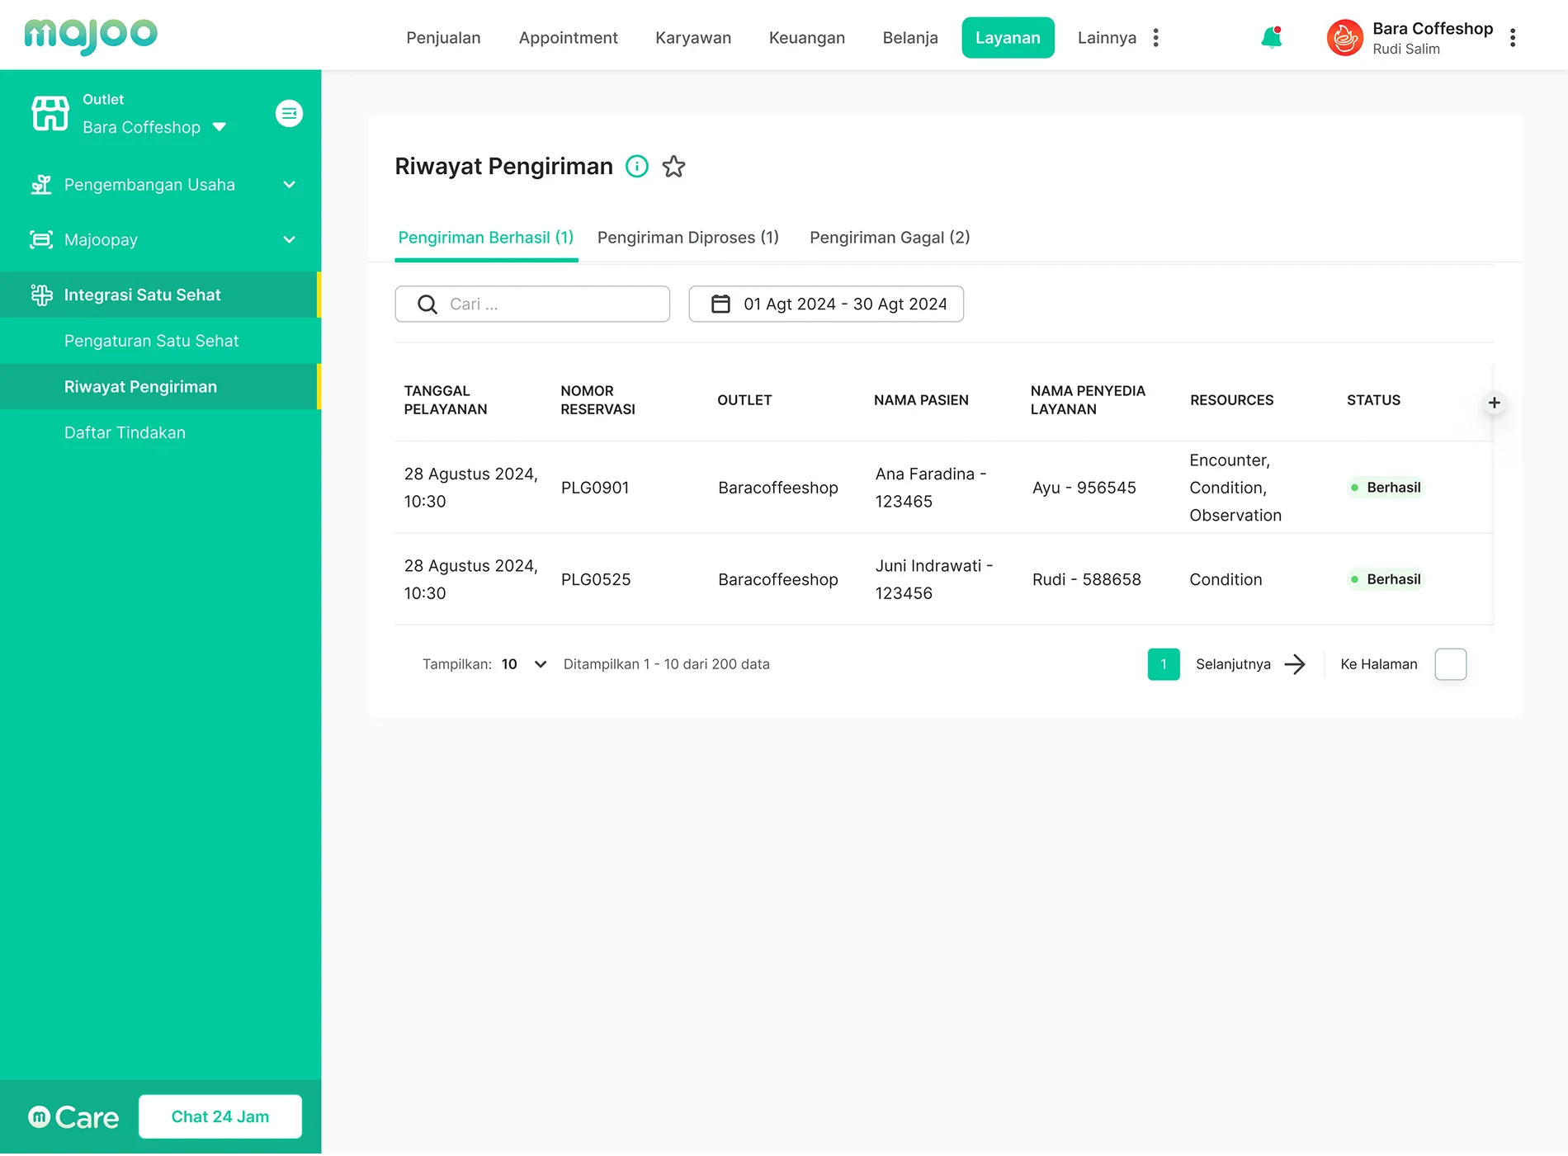Viewport: 1568px width, 1156px height.
Task: Open the date range picker
Action: (x=826, y=304)
